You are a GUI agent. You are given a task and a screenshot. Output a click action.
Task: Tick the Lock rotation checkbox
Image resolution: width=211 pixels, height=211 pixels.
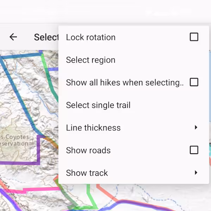click(194, 37)
